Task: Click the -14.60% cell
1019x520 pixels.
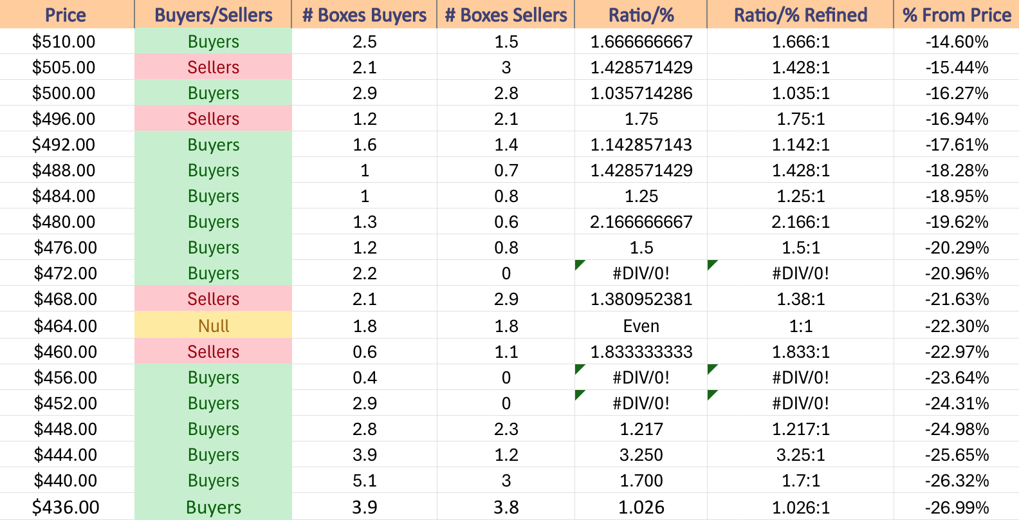Action: point(957,41)
